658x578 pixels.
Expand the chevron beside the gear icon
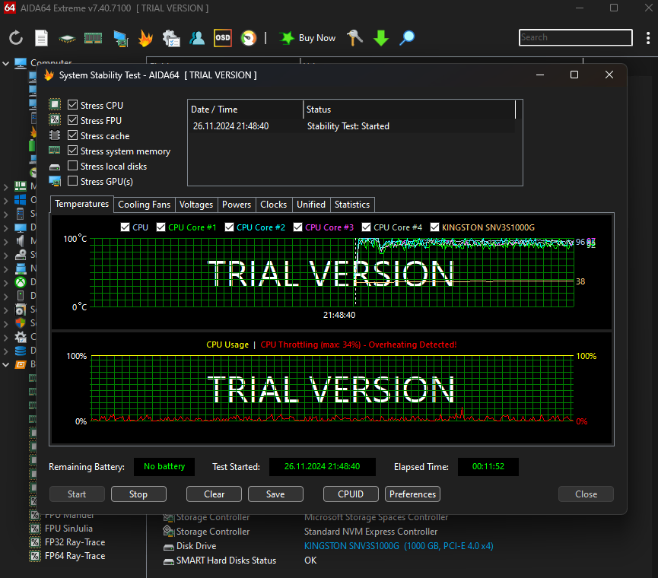click(6, 337)
